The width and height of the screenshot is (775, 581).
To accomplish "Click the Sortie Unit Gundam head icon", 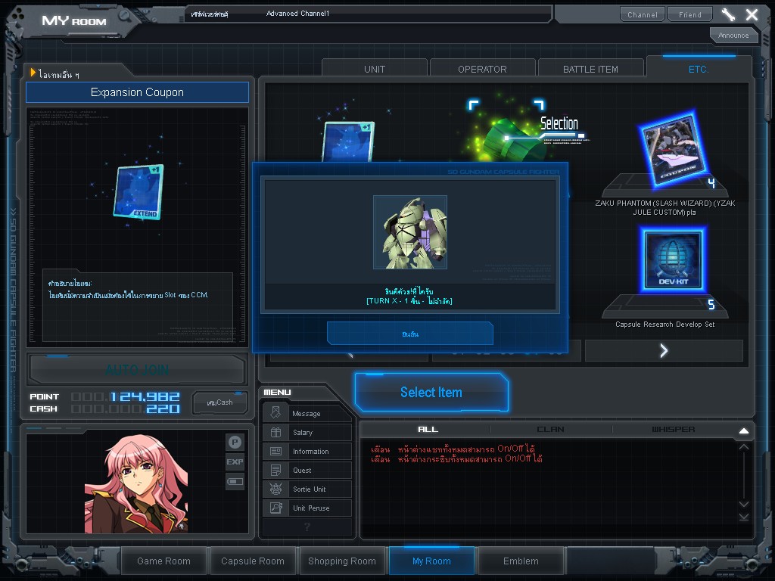I will (x=275, y=489).
